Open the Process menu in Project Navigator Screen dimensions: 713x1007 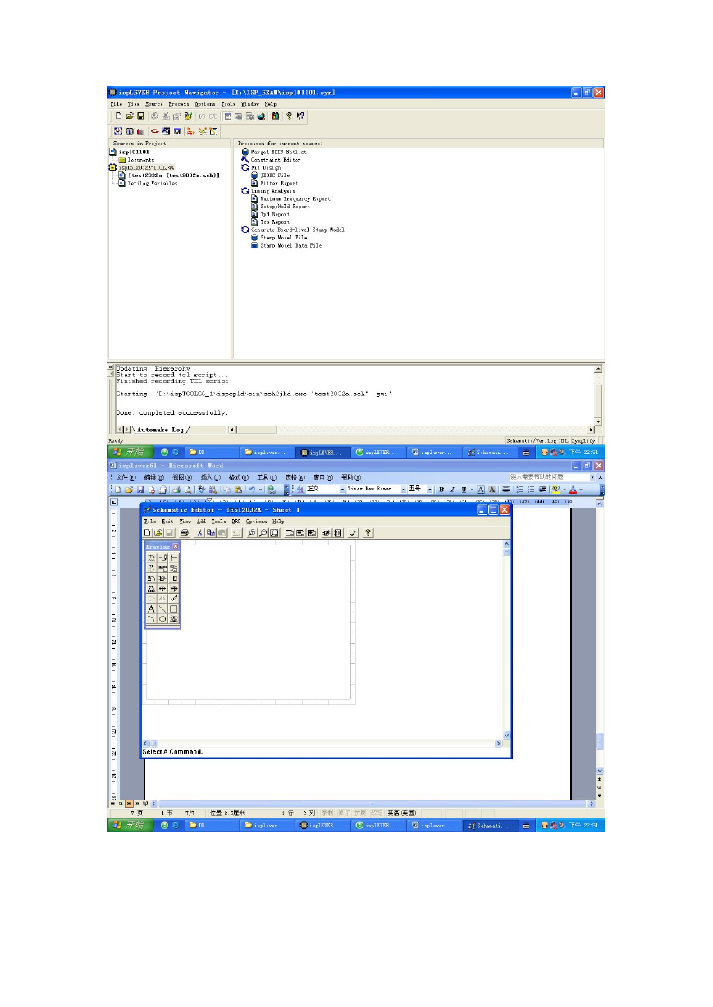coord(179,104)
